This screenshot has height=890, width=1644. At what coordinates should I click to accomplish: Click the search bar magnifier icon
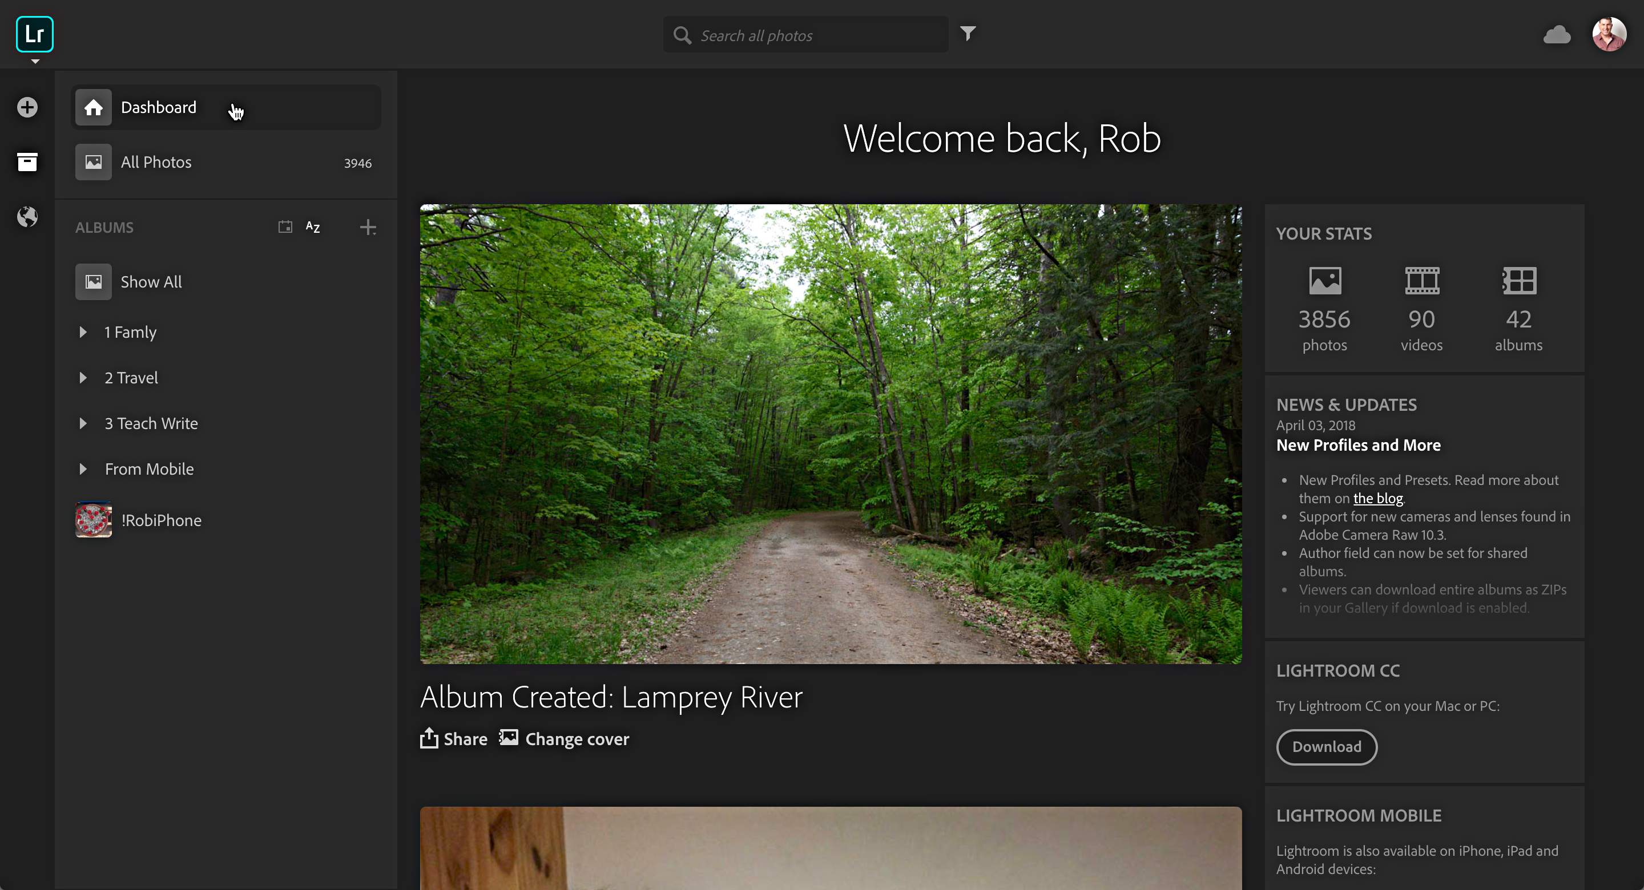(683, 34)
